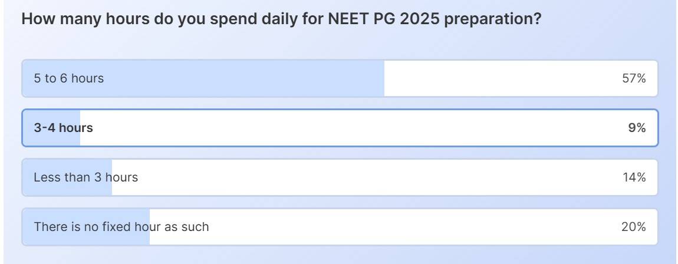Click the "Less than 3 hours" label text
The image size is (678, 264).
(85, 177)
